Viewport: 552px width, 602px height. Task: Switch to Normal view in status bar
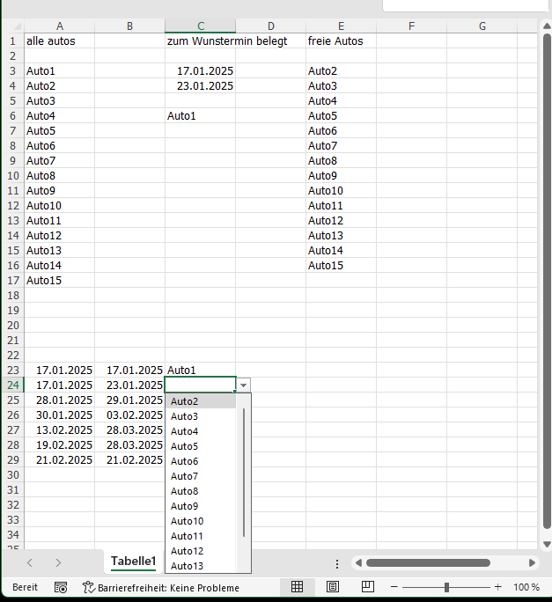tap(297, 587)
